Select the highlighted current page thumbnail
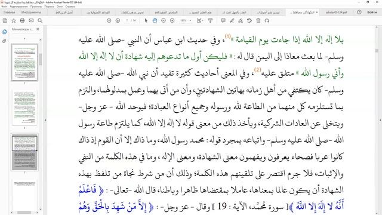This screenshot has width=382, height=215. (x=24, y=152)
